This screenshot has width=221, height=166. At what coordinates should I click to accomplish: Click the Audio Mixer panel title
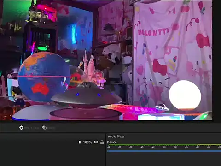coord(116,136)
